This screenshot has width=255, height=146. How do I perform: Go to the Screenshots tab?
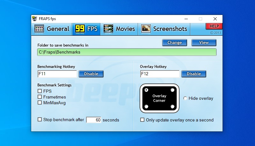click(x=164, y=29)
